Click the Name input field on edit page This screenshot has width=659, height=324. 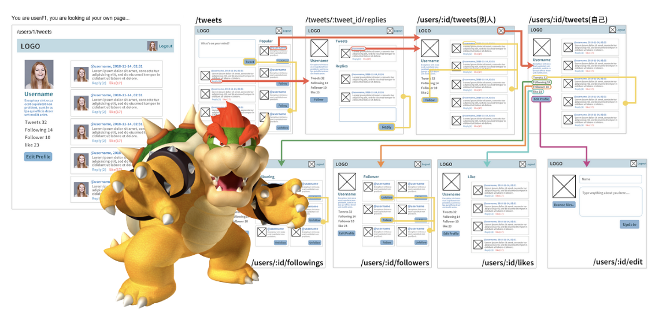point(610,179)
